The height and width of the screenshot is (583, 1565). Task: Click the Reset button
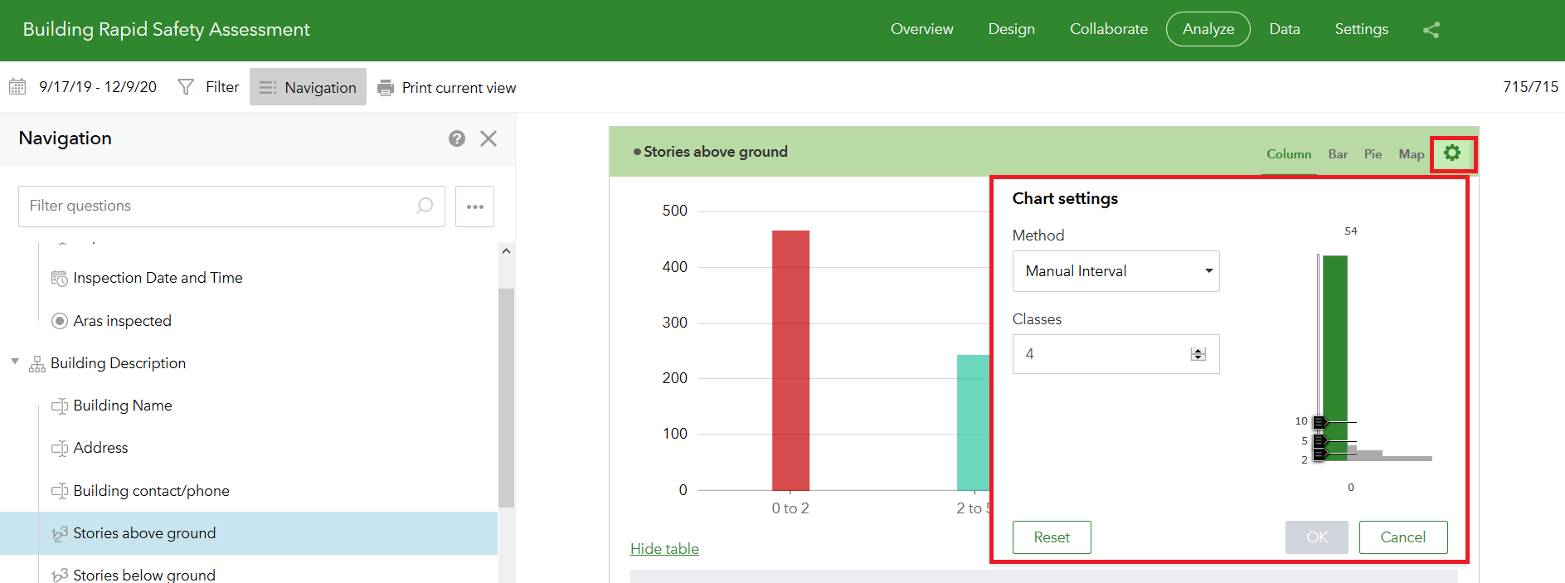point(1051,537)
